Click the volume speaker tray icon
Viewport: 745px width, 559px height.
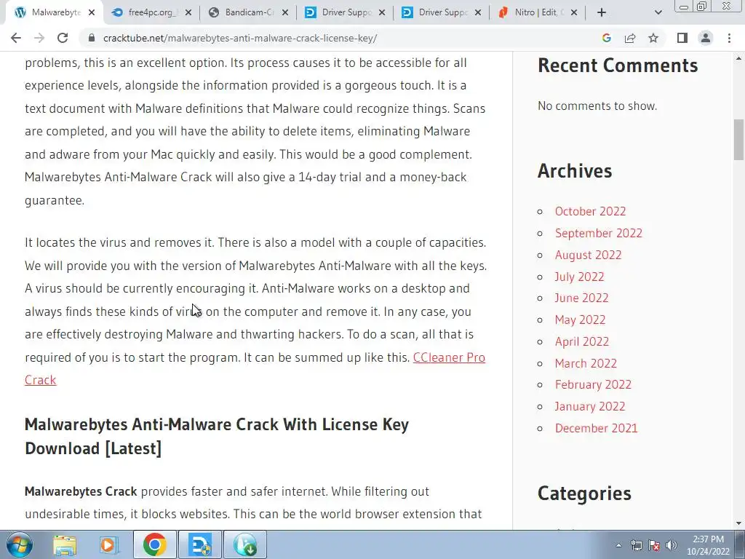[672, 545]
